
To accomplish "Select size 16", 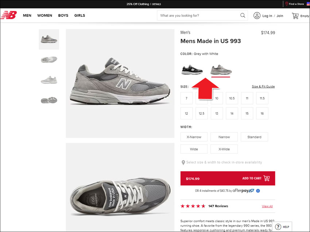I will click(262, 113).
